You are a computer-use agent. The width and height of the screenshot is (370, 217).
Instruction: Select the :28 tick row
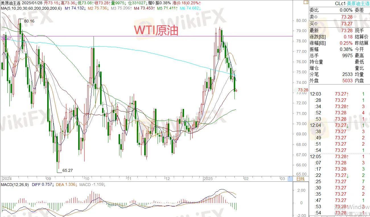tap(339, 100)
